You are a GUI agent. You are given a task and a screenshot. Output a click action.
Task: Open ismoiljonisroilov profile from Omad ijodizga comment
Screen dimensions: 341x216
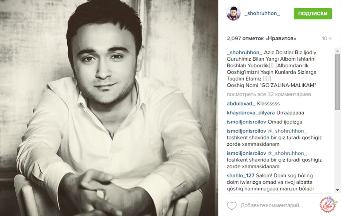[x=246, y=122]
